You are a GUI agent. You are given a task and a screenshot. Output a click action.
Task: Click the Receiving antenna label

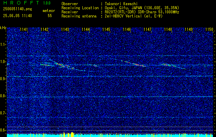point(79,16)
